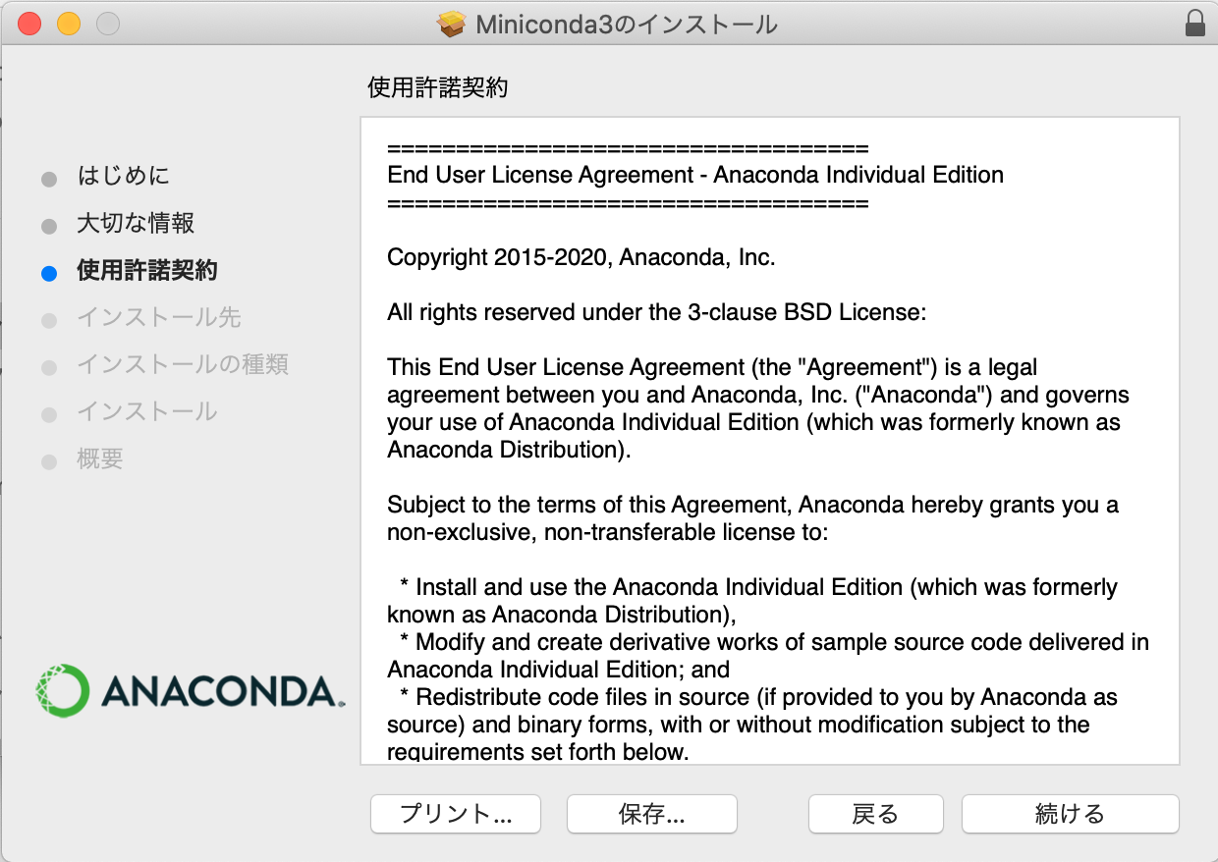Click the Anaconda logo ring icon
This screenshot has width=1218, height=862.
62,690
